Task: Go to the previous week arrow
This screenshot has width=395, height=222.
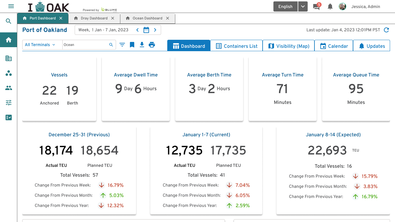Action: 138,30
